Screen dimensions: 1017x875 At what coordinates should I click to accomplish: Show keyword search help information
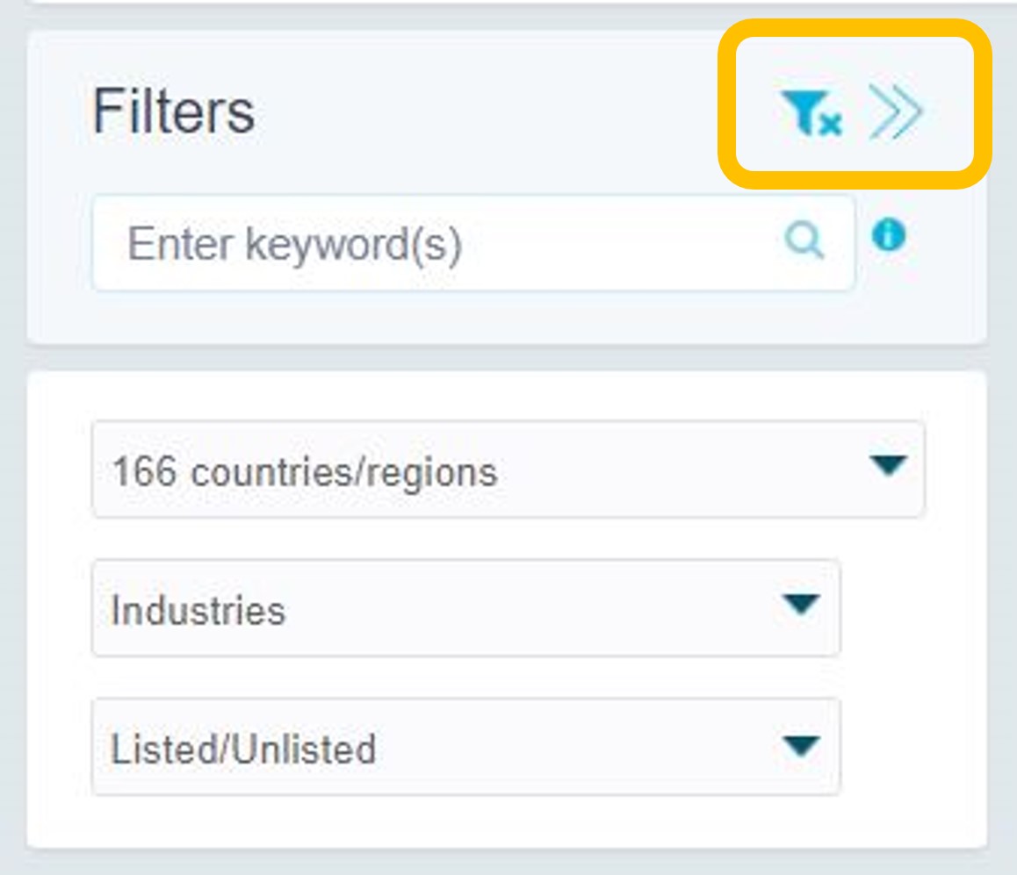[x=889, y=235]
